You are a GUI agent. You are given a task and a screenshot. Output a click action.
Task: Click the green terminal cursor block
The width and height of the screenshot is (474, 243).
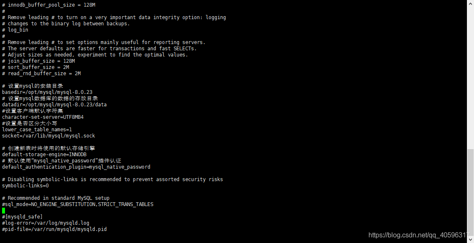(4, 211)
